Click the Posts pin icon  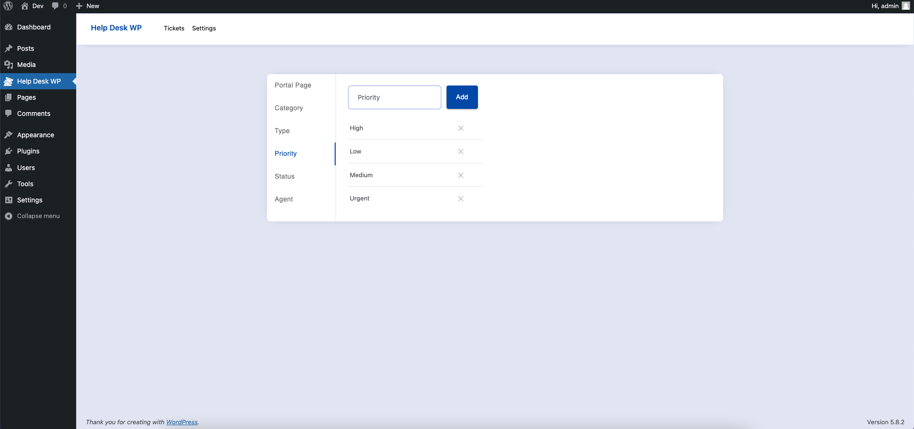pos(9,48)
